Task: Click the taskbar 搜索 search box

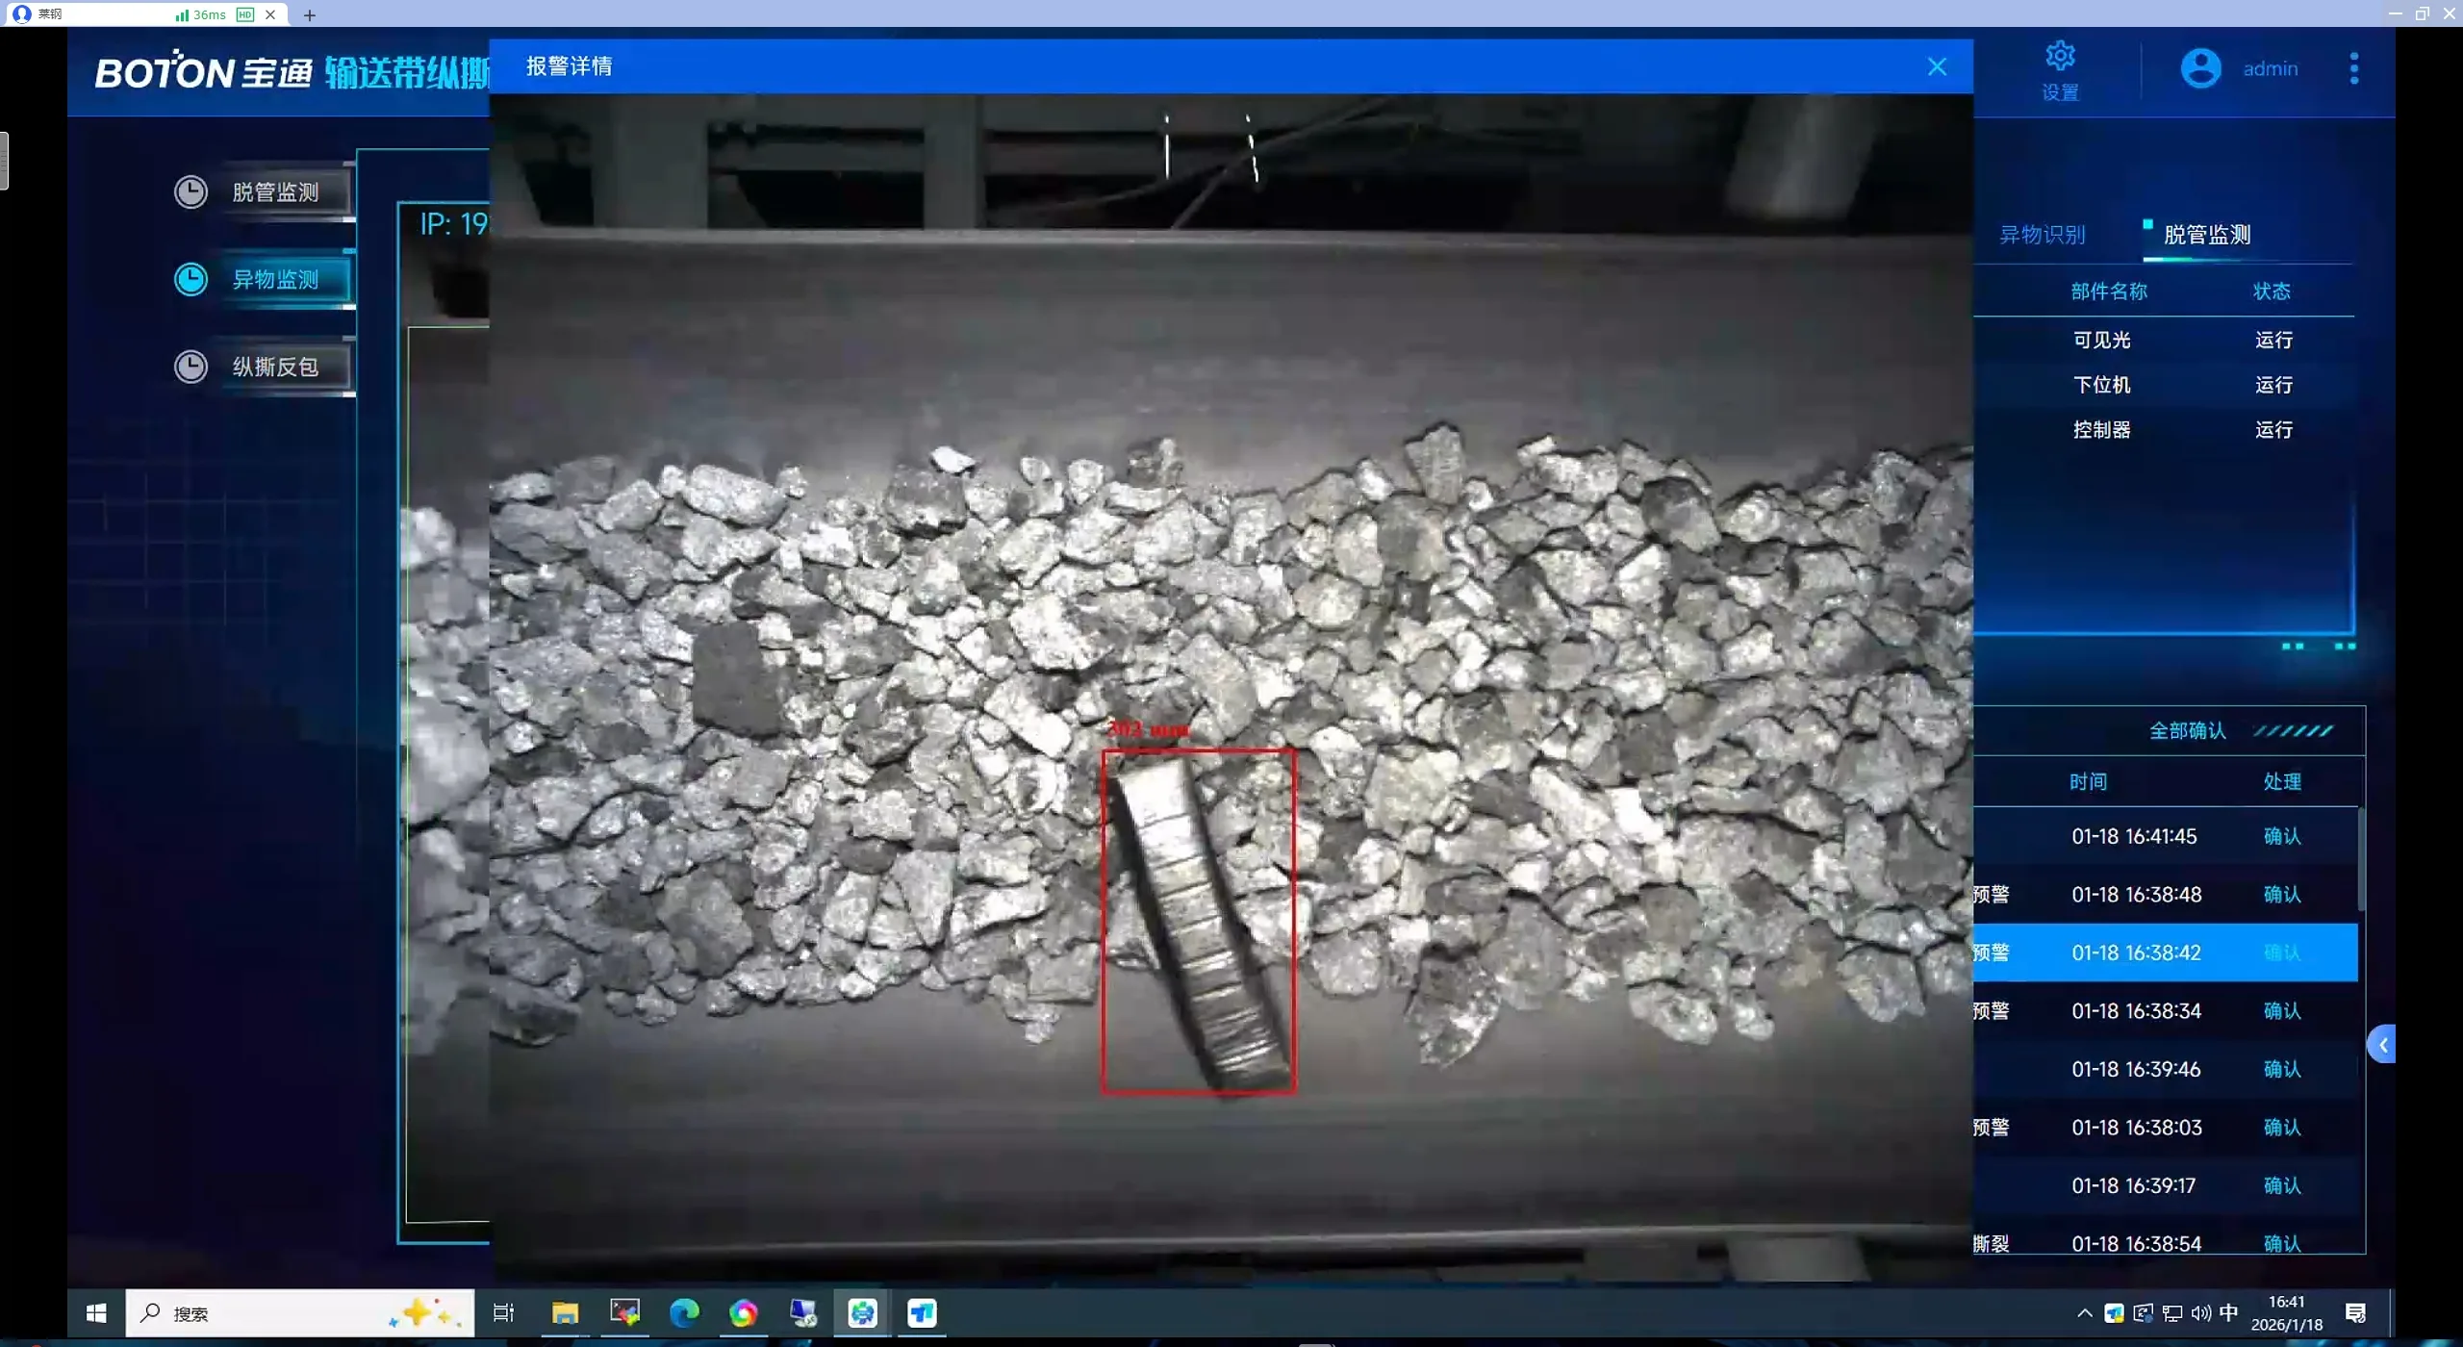Action: click(300, 1313)
